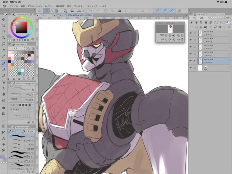
Task: Select the Gradient tool
Action: coord(3,114)
